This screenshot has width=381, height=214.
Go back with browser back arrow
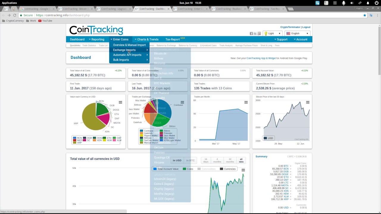pos(3,15)
